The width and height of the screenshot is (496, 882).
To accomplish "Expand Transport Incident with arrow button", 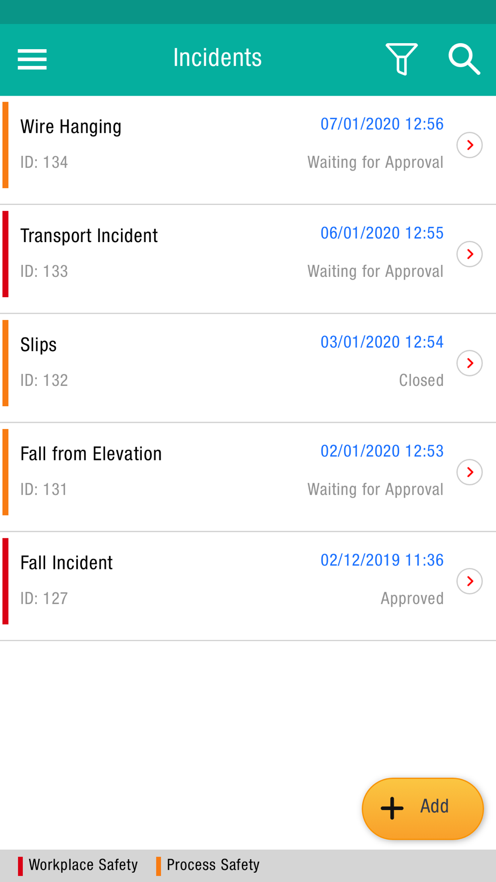I will (469, 254).
